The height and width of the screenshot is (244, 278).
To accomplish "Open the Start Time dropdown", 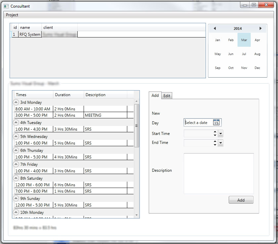I will pyautogui.click(x=221, y=134).
